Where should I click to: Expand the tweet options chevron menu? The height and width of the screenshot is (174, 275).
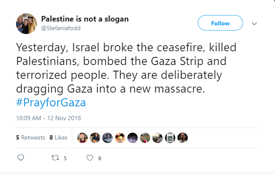254,23
